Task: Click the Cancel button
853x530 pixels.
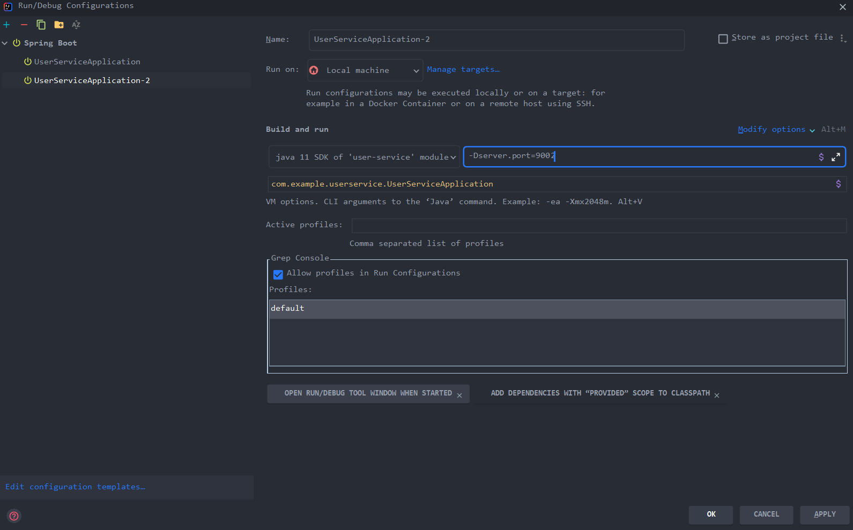Action: 766,514
